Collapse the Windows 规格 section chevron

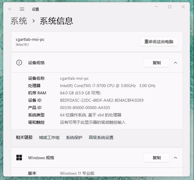click(x=175, y=158)
